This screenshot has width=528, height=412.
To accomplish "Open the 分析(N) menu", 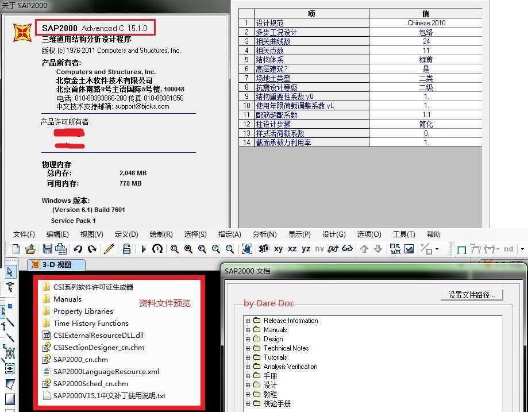I will [x=265, y=234].
